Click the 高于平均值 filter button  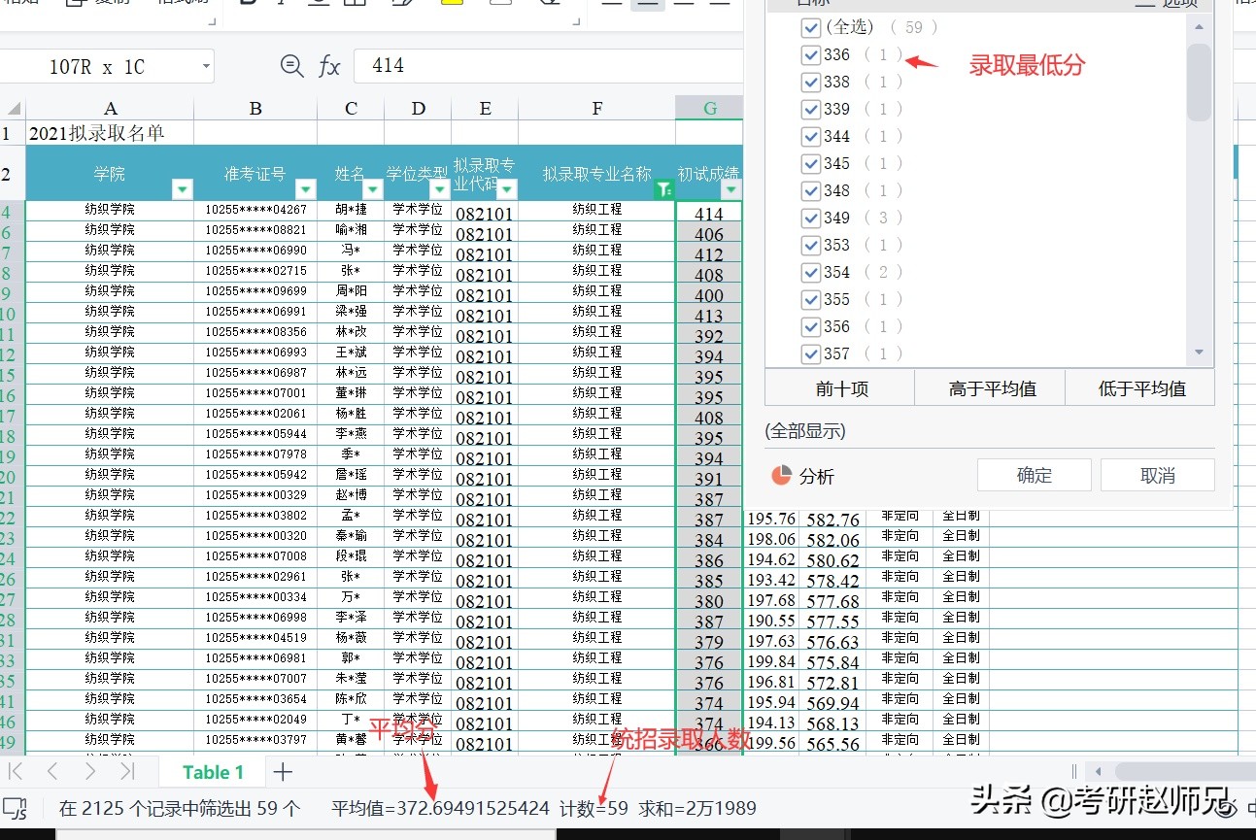(989, 388)
